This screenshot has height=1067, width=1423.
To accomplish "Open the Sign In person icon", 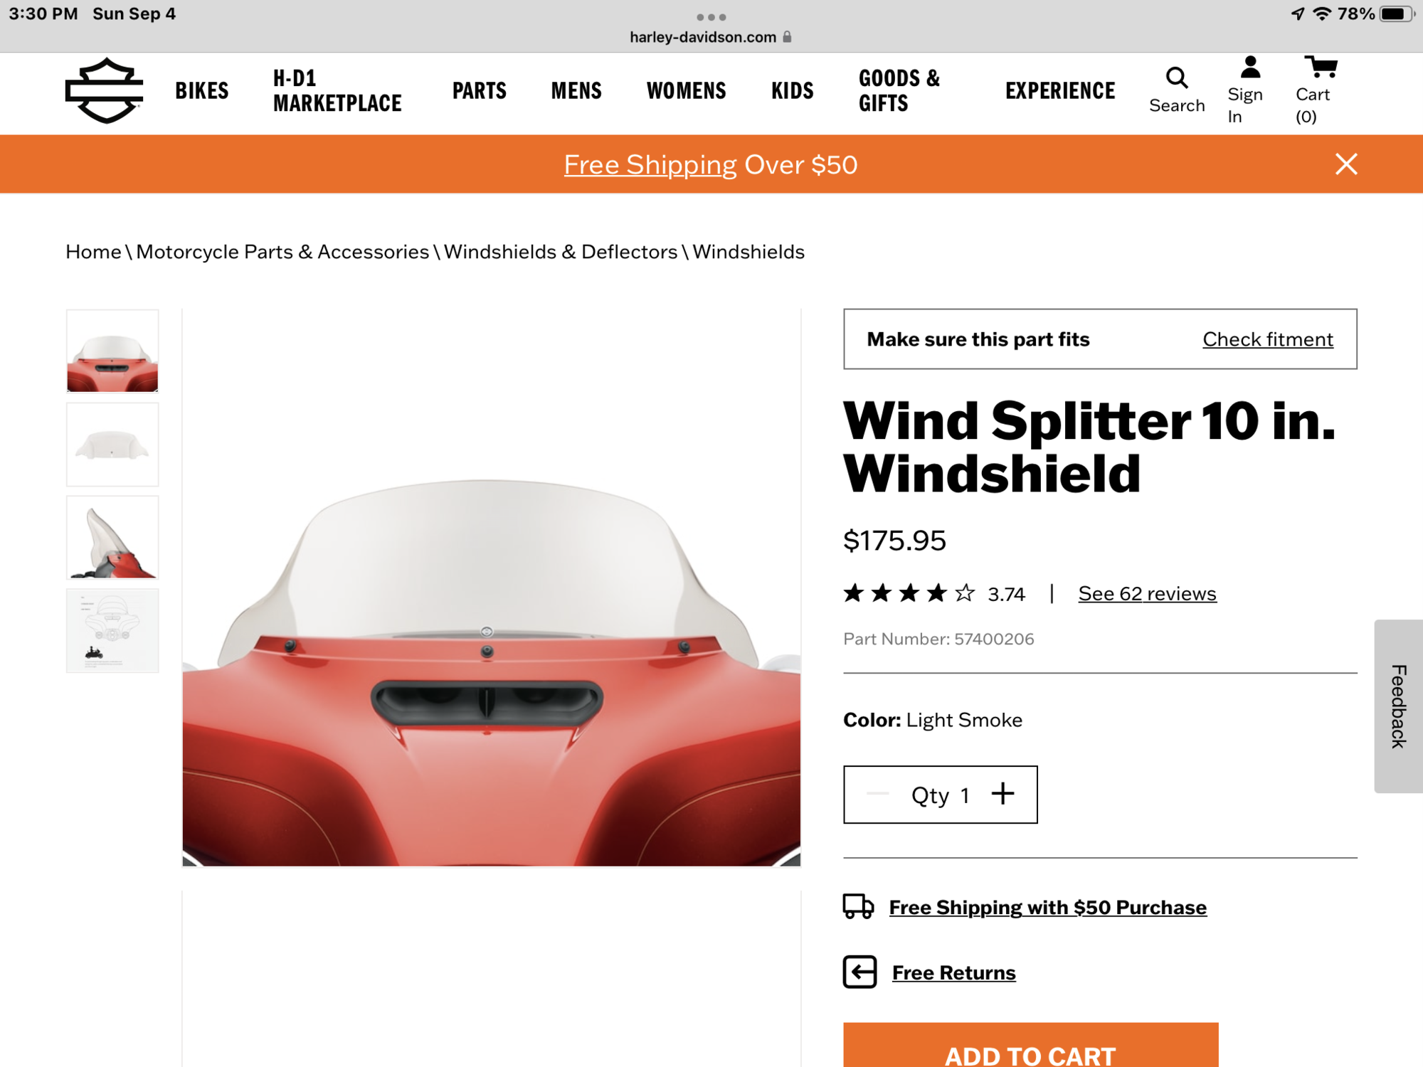I will [x=1250, y=68].
